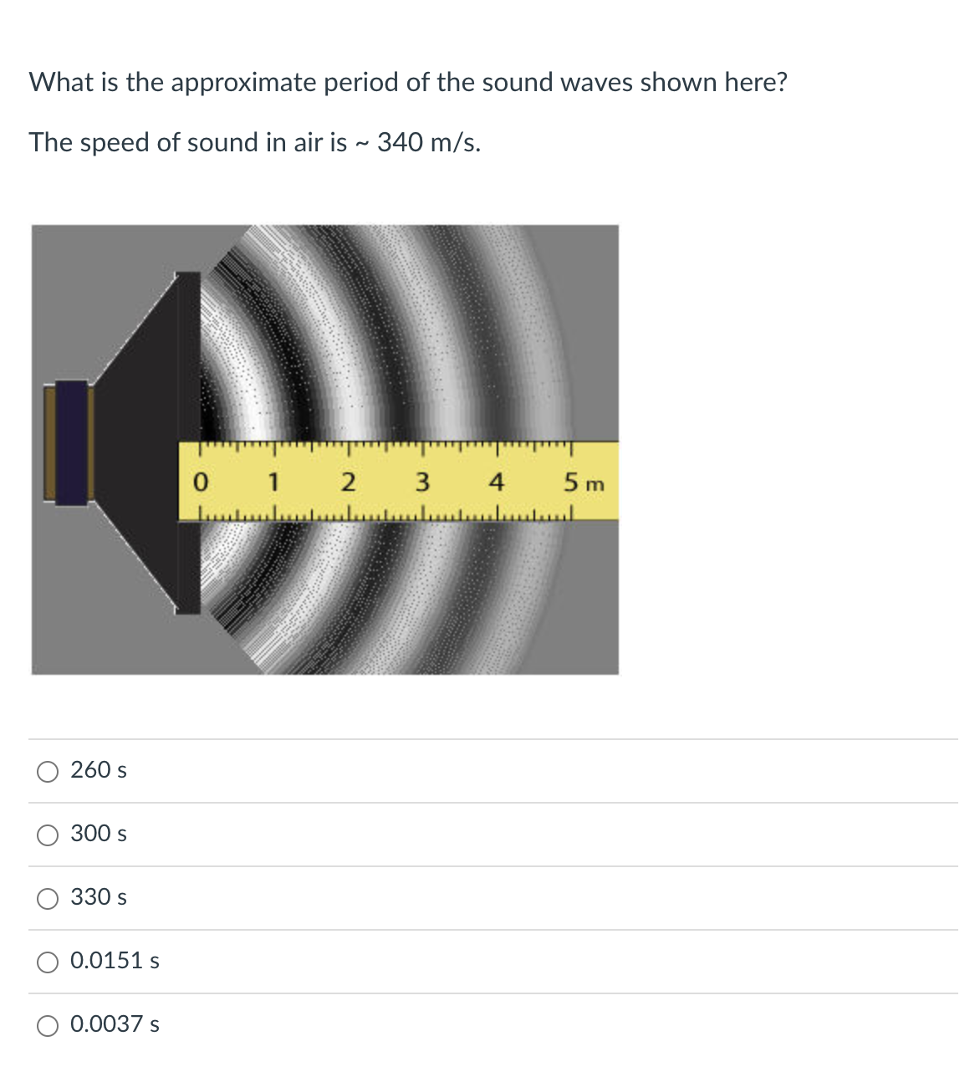Click the 0.0037 s answer label text
The image size is (980, 1072).
(x=115, y=1024)
